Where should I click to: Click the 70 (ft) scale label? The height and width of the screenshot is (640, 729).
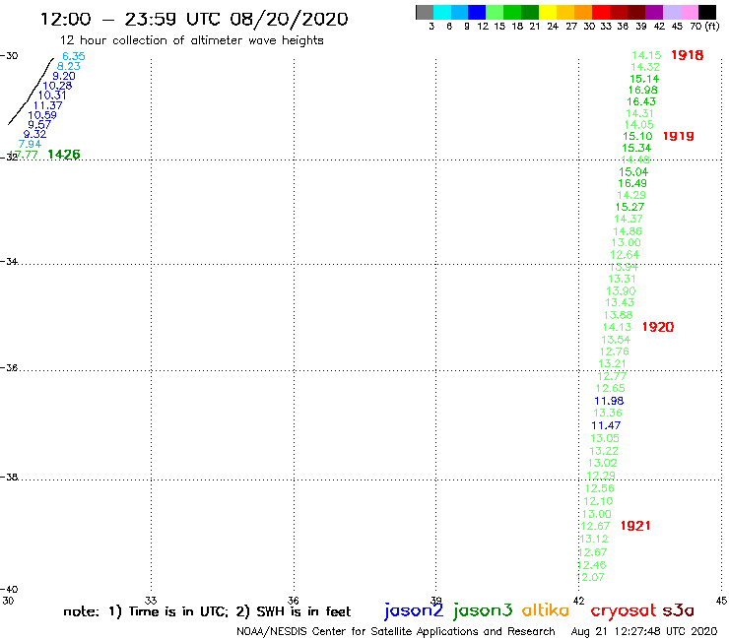pyautogui.click(x=704, y=26)
